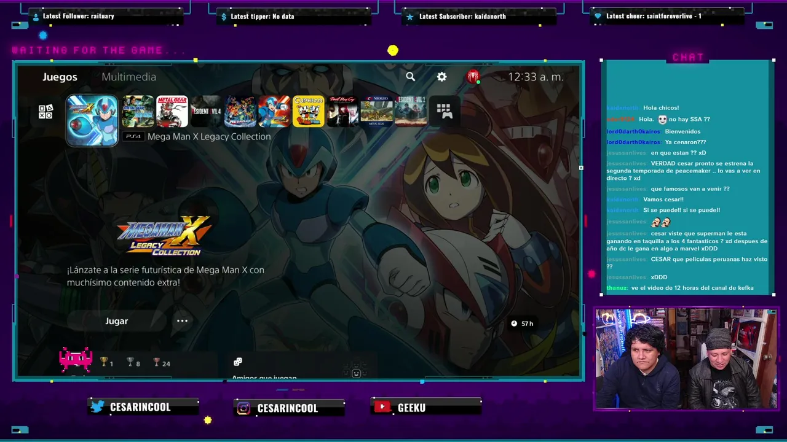Click the game description text about Mega Man X
Viewport: 787px width, 442px height.
click(165, 276)
